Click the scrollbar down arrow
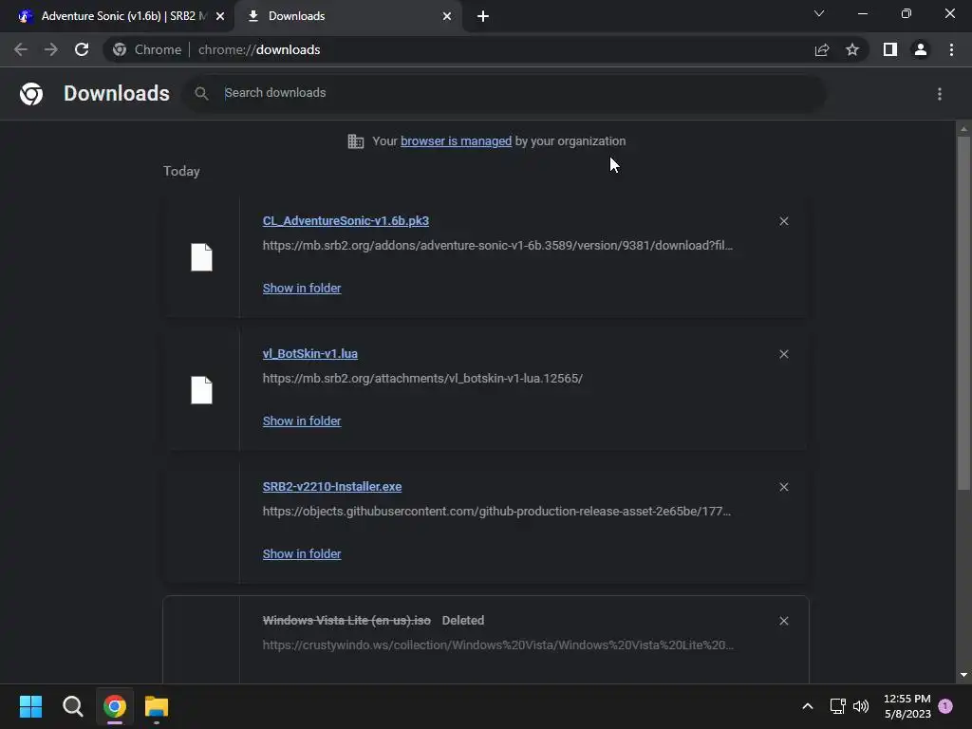This screenshot has height=729, width=972. [x=963, y=675]
